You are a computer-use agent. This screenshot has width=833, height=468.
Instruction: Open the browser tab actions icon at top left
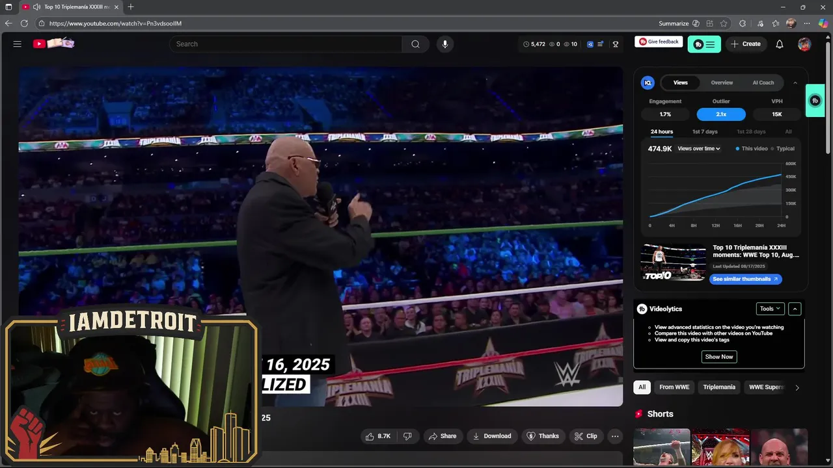(x=8, y=7)
